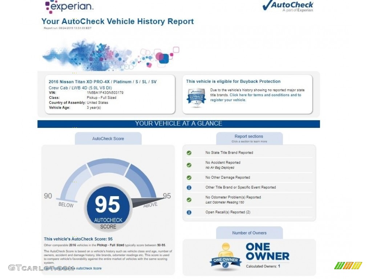Click green check beside No Odometer Problem(s)
This screenshot has height=279, width=372.
(189, 199)
